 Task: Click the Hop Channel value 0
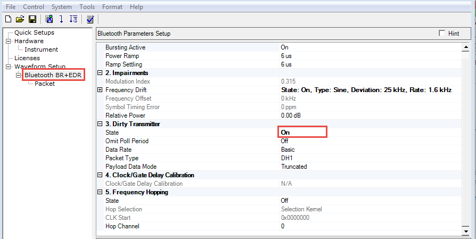(283, 226)
